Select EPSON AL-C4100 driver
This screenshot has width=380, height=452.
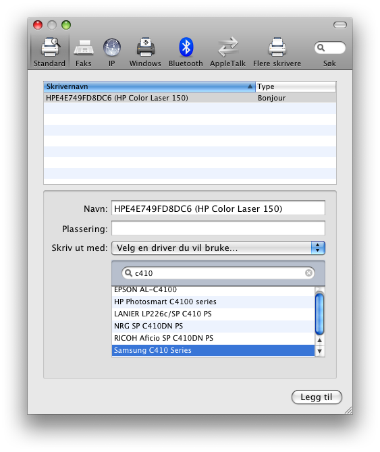coord(213,289)
